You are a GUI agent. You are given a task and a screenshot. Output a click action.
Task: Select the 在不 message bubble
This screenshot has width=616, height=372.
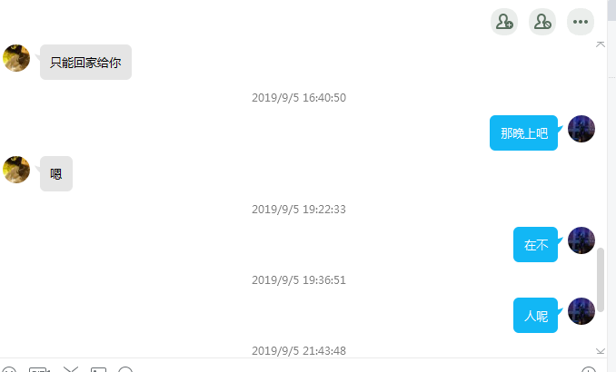[x=535, y=244]
